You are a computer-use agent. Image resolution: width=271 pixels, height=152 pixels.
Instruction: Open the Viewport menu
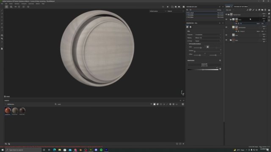(x=24, y=4)
